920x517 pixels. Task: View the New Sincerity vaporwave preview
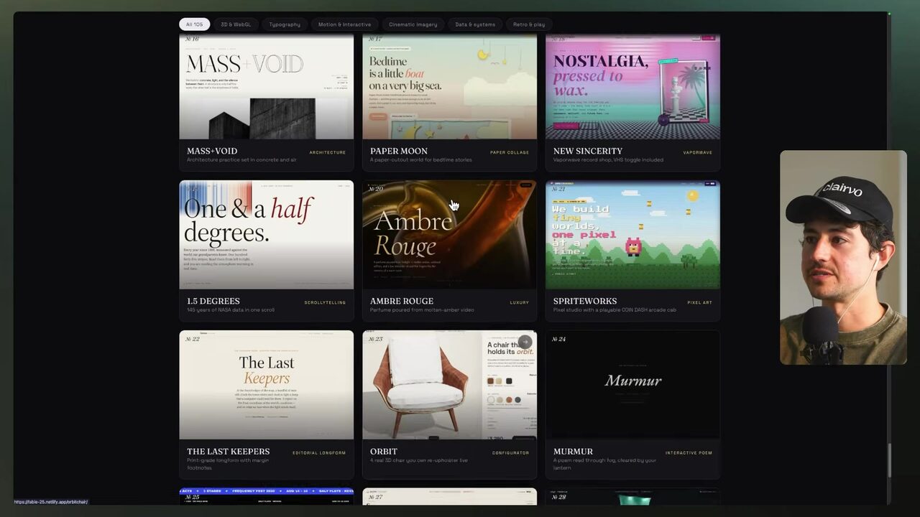point(632,86)
